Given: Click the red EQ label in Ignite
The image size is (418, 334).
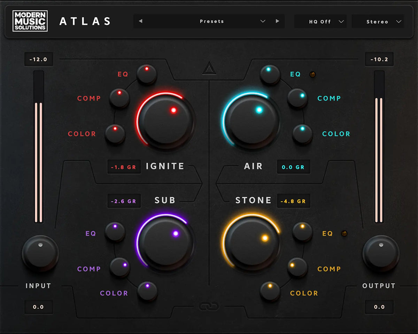Looking at the screenshot, I should pos(123,74).
